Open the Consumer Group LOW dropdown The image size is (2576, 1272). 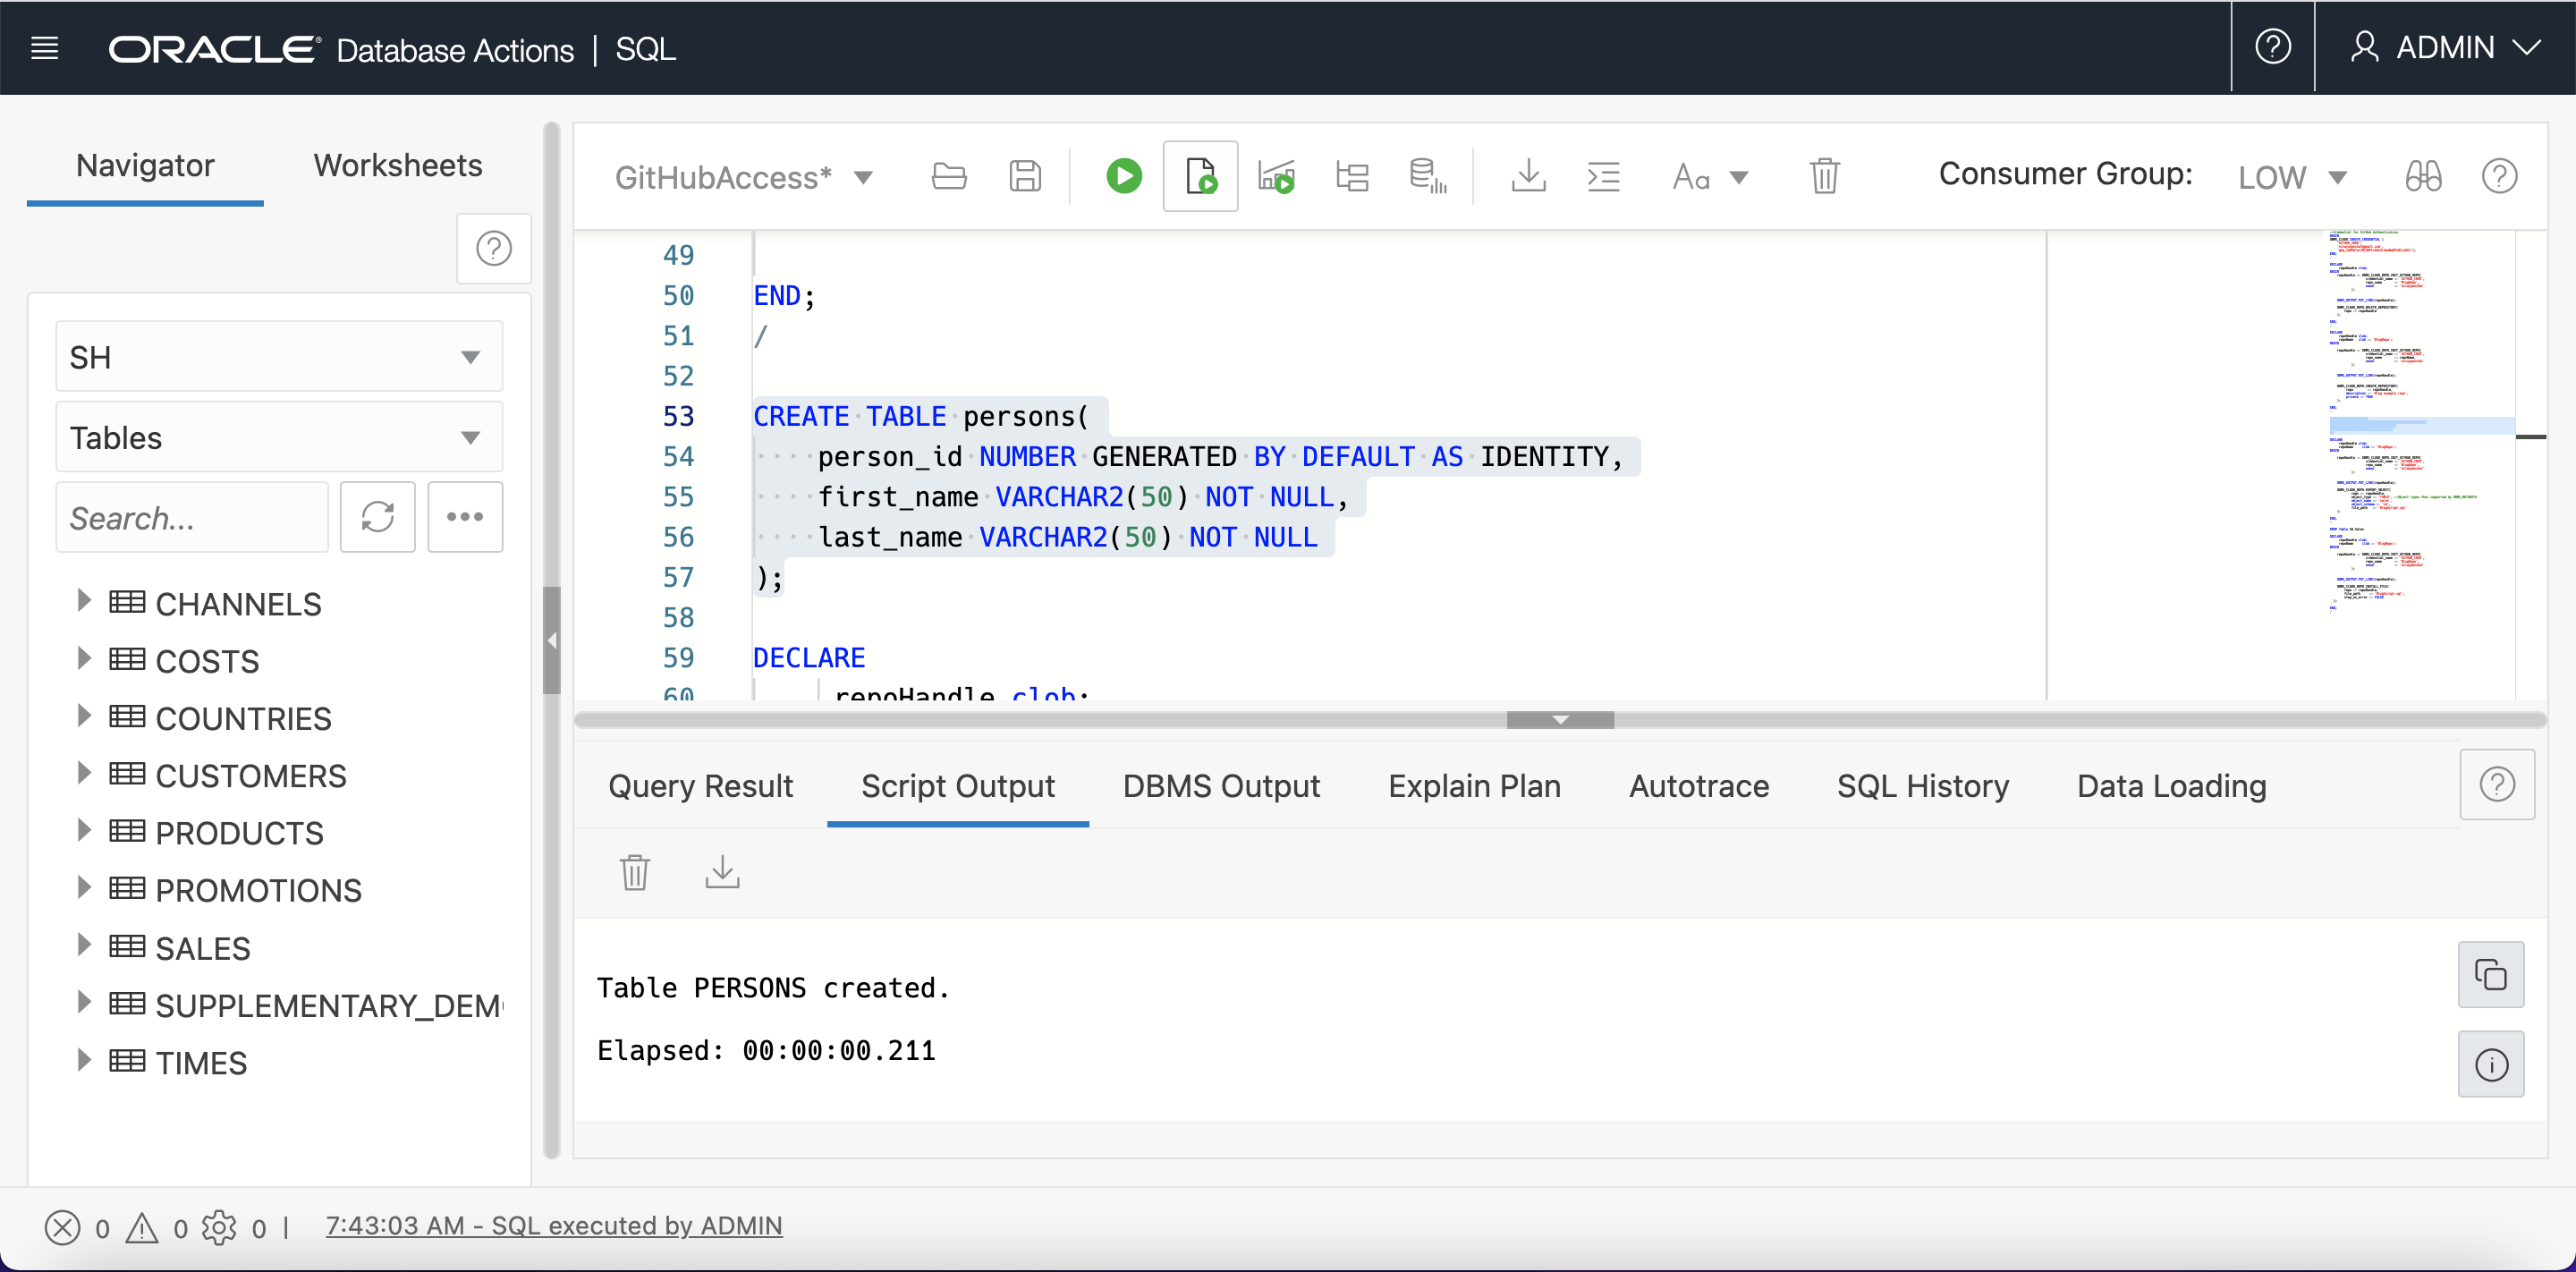click(2292, 177)
